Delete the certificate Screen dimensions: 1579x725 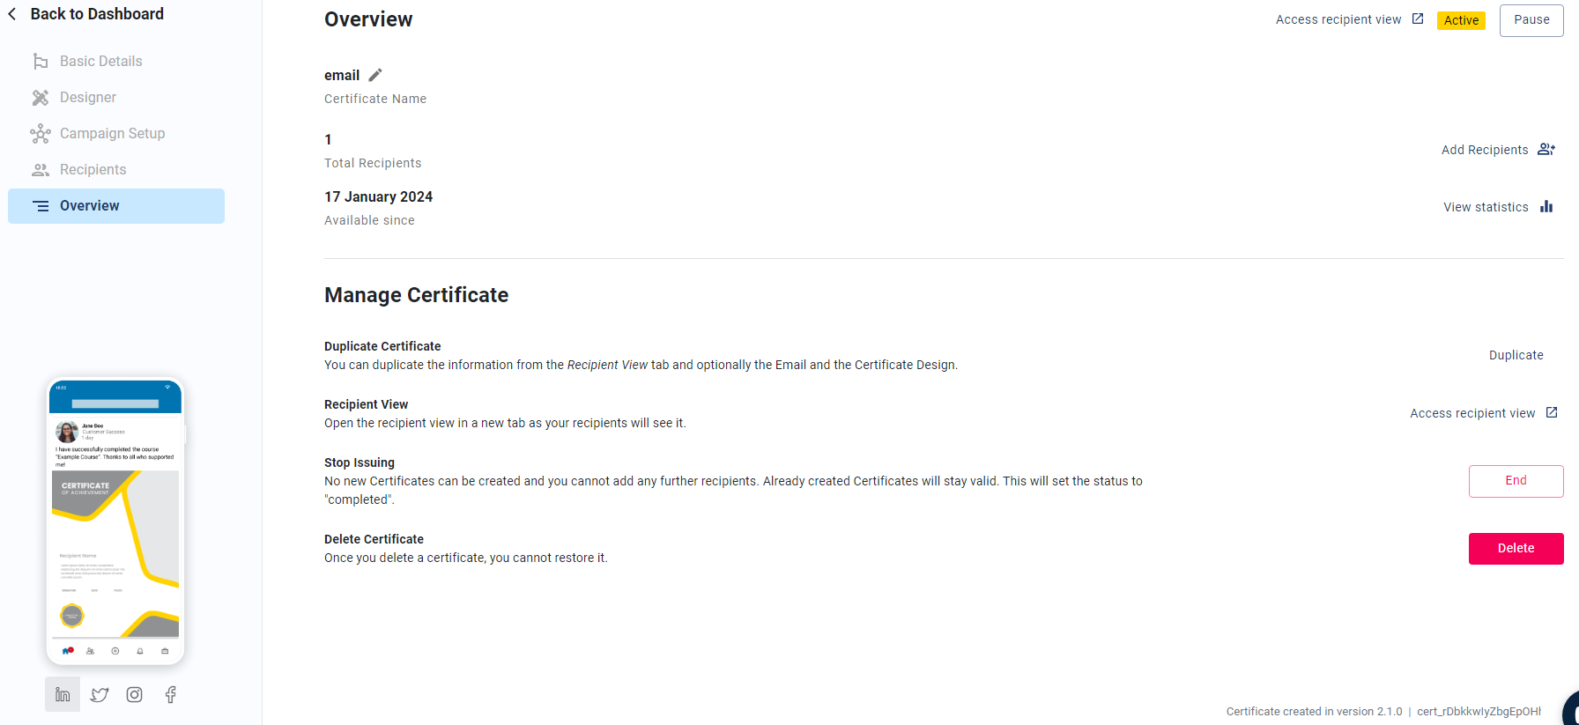pyautogui.click(x=1516, y=548)
